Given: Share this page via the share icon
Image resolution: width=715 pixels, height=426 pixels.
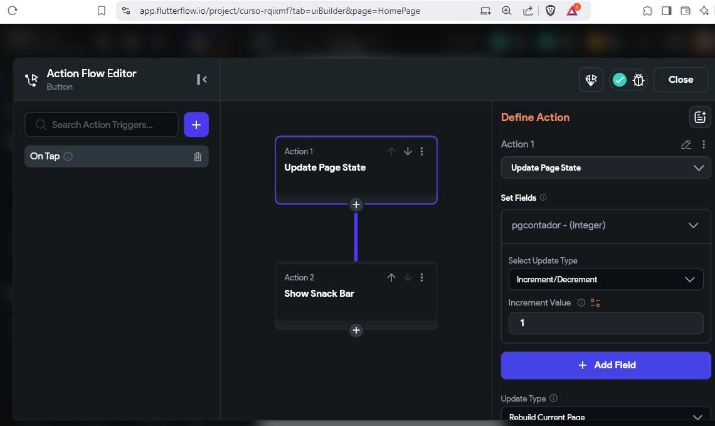Looking at the screenshot, I should tap(527, 11).
